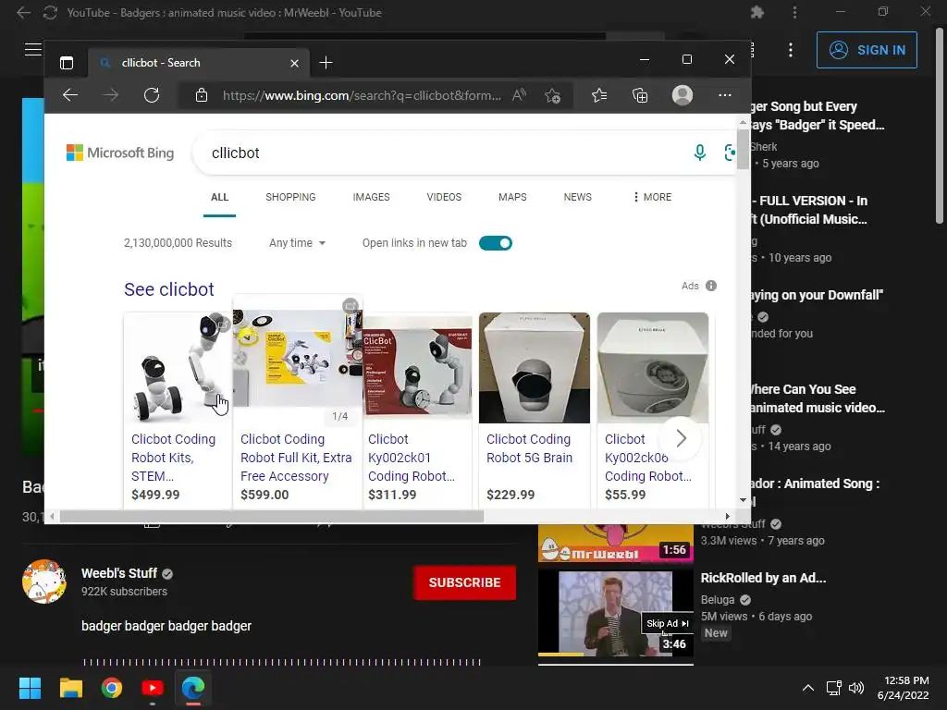947x710 pixels.
Task: Open Collections in Edge toolbar
Action: point(640,95)
